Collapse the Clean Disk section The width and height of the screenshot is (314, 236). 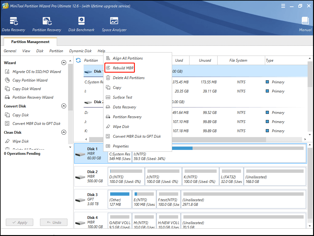[x=64, y=132]
